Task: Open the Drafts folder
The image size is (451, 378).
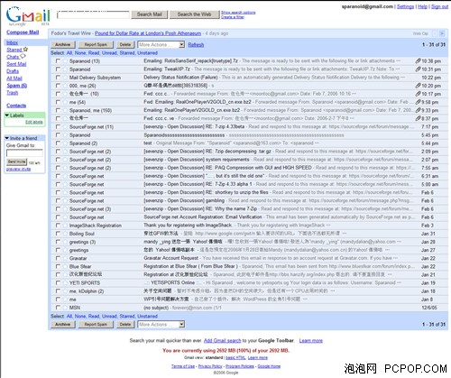Action: tap(13, 71)
